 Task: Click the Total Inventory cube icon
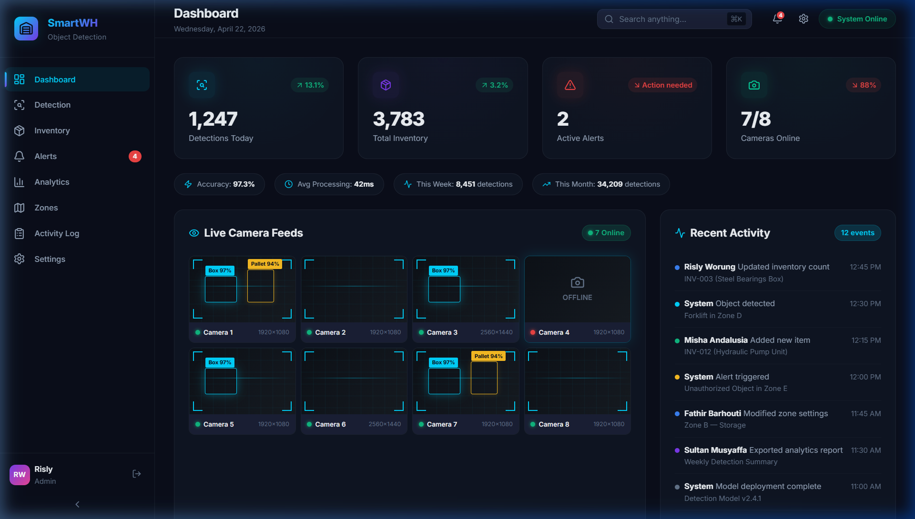point(386,85)
